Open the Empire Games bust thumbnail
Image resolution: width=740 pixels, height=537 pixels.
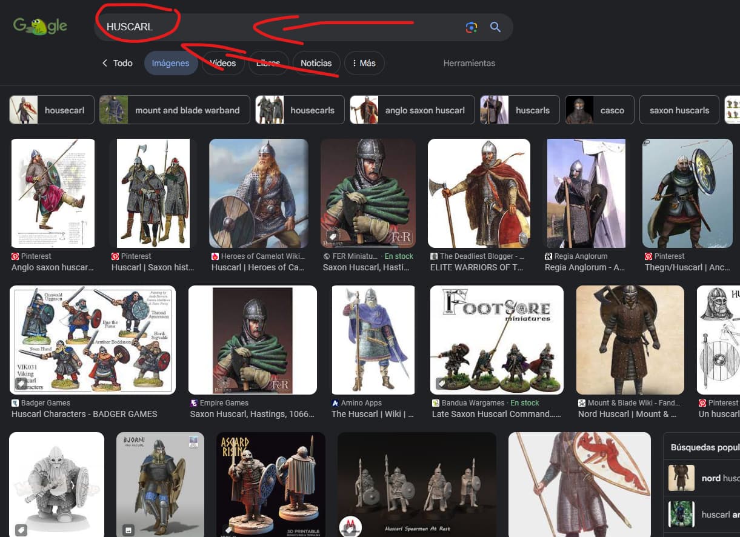point(253,340)
